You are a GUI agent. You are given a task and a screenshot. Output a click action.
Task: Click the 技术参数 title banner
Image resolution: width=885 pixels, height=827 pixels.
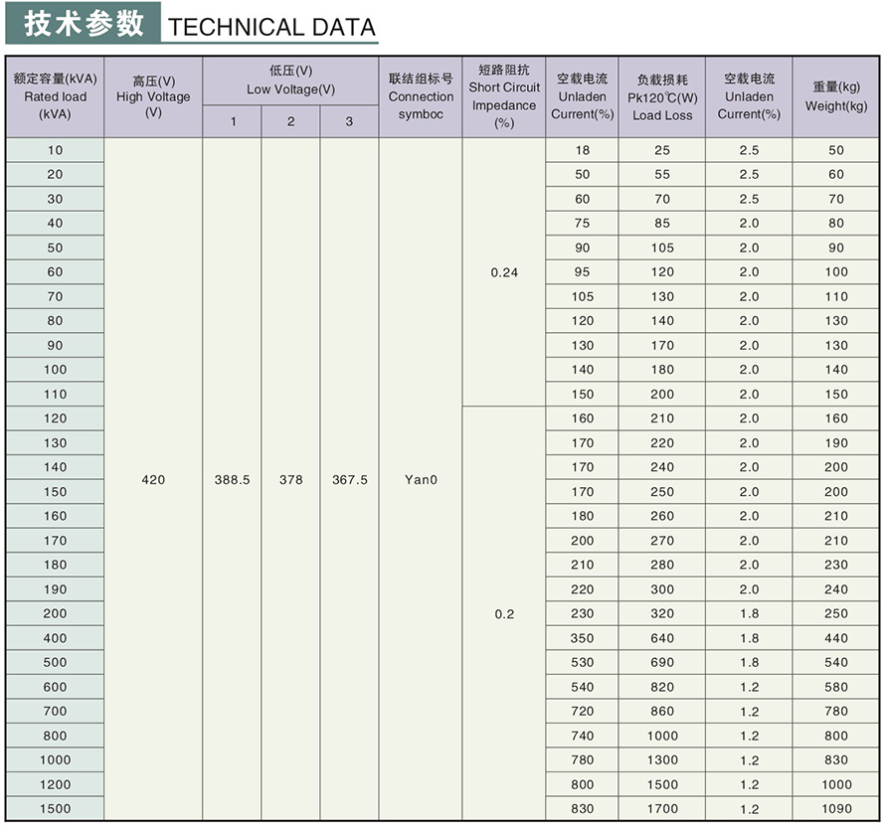pyautogui.click(x=83, y=23)
